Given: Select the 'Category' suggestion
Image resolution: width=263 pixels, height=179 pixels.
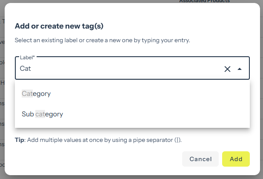Looking at the screenshot, I should [36, 93].
